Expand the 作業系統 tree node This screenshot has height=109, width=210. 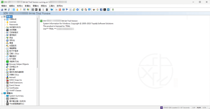pyautogui.click(x=5, y=19)
